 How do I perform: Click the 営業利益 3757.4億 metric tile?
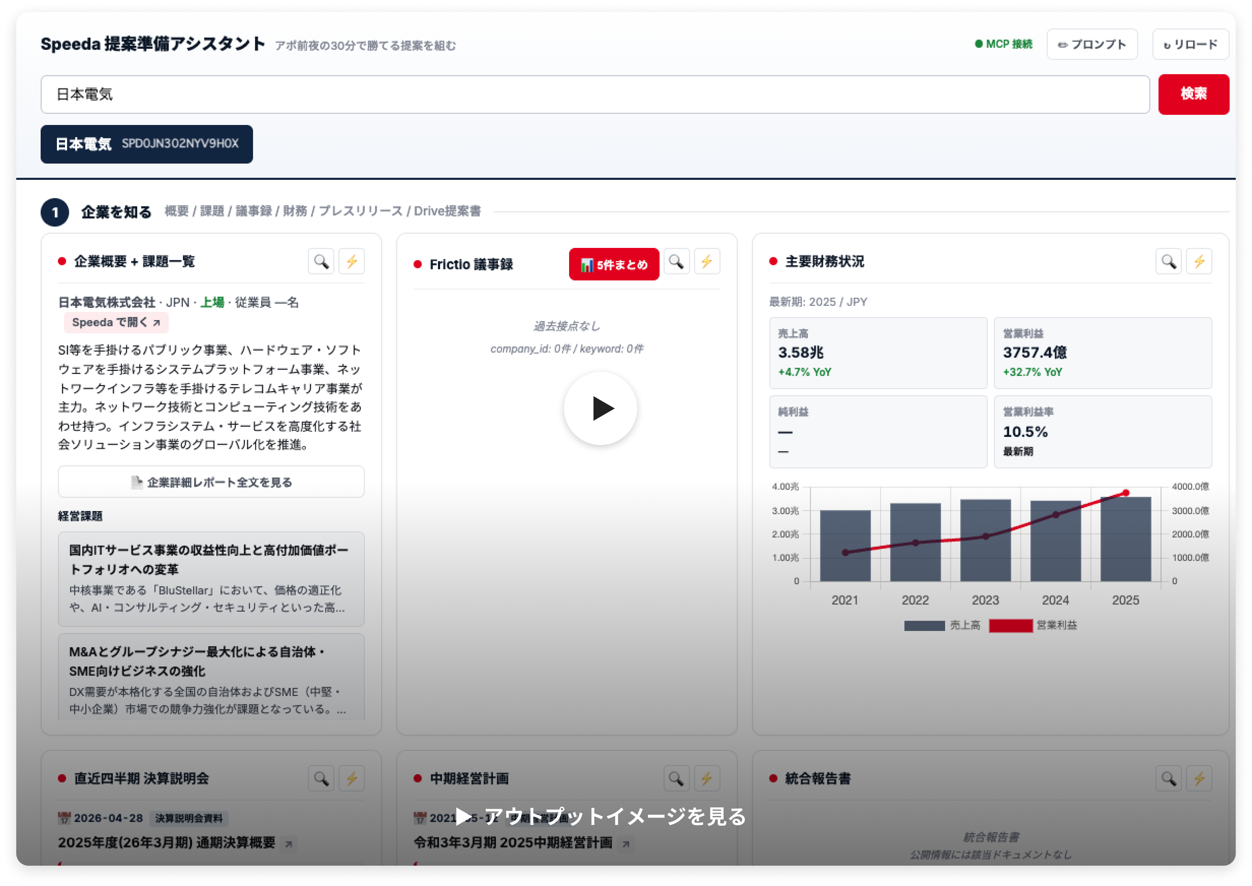coord(1103,353)
